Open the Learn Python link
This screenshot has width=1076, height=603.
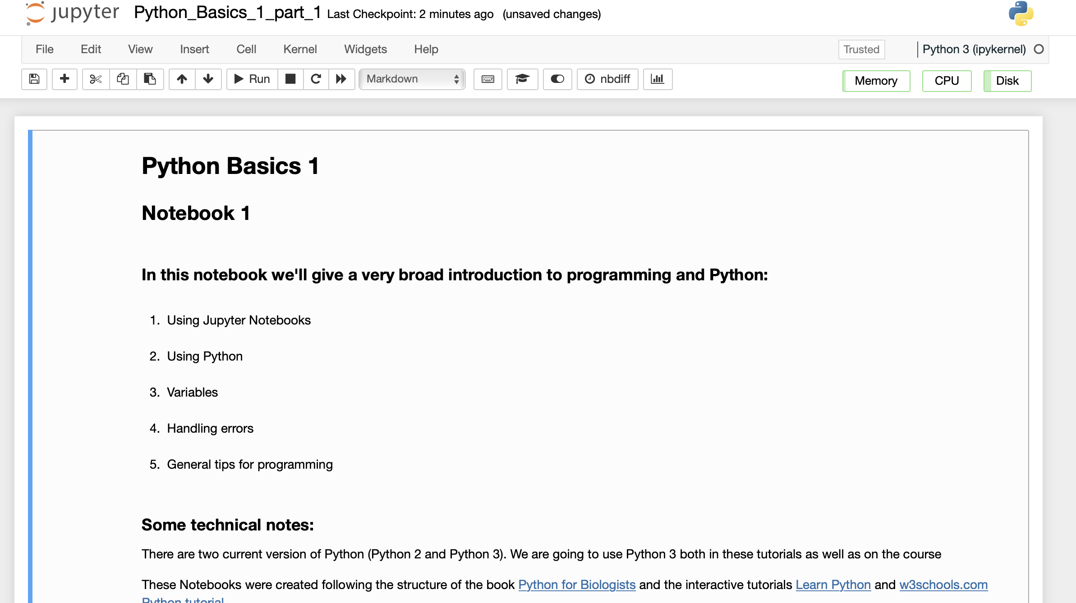point(833,585)
